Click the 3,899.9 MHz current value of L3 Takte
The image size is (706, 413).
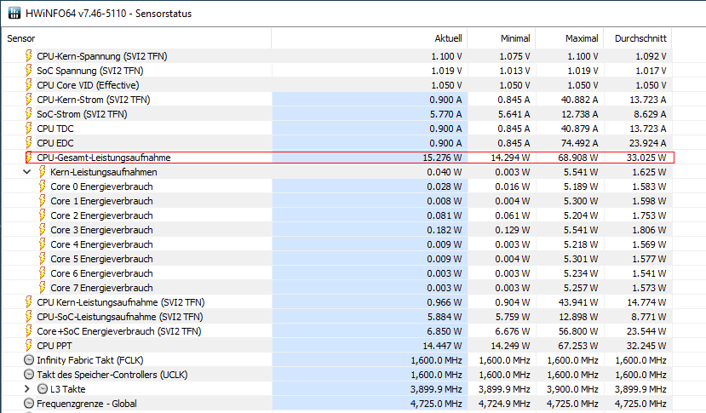[x=436, y=389]
